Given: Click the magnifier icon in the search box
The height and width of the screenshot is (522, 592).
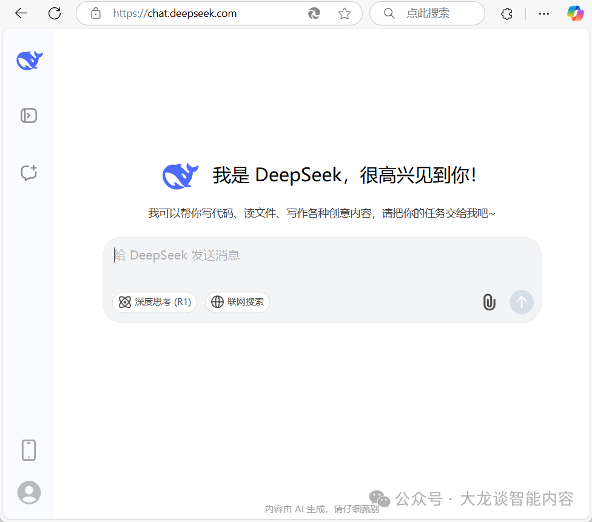Looking at the screenshot, I should click(389, 13).
